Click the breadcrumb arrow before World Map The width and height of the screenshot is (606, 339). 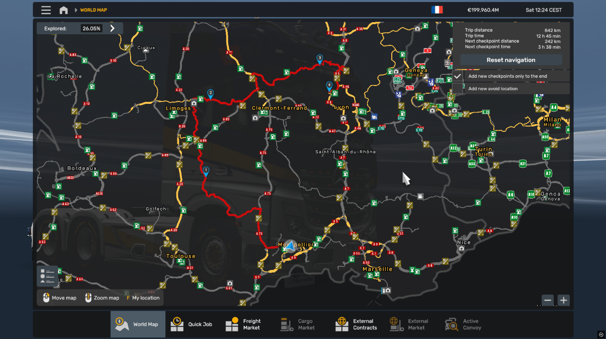point(76,10)
